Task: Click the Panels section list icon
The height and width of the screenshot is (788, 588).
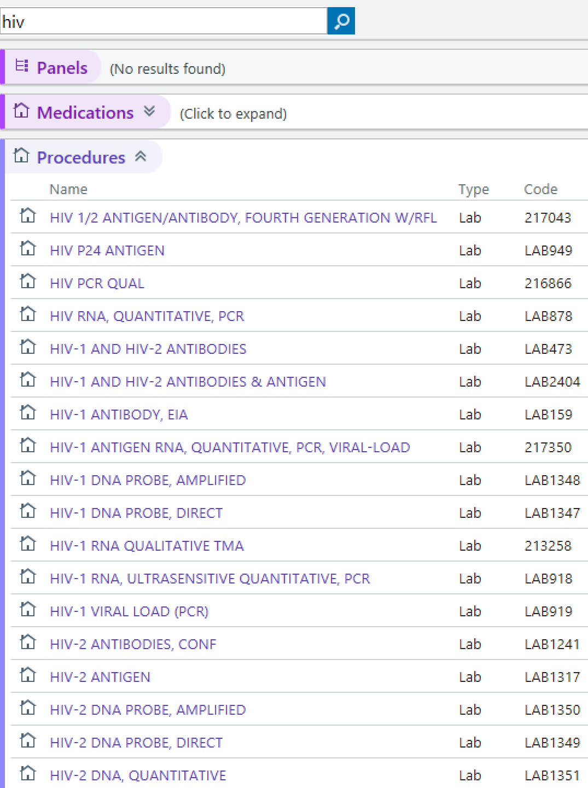Action: 22,66
